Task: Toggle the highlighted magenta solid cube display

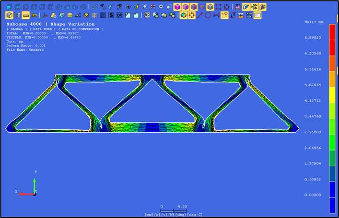Action: (x=177, y=7)
